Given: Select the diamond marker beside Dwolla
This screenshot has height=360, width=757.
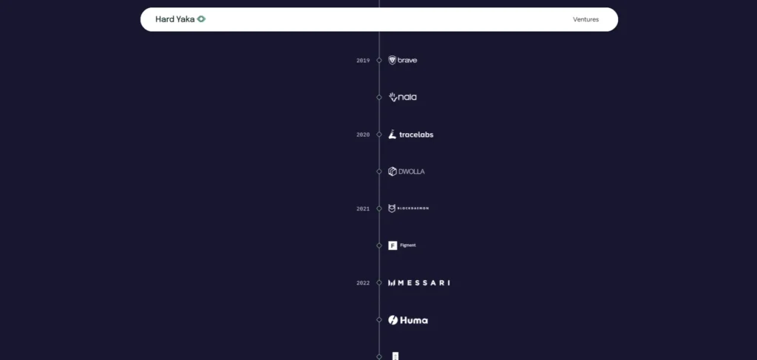Looking at the screenshot, I should coord(379,171).
